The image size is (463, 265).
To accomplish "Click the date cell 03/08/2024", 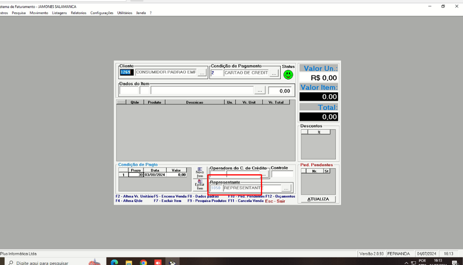I will (x=155, y=174).
